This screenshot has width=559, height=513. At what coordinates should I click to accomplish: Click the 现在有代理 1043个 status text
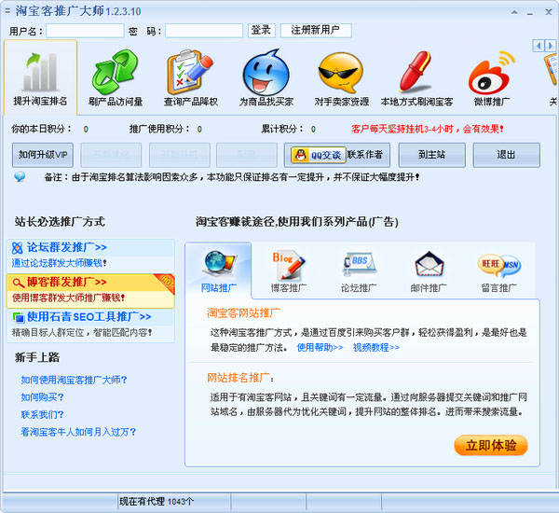pos(157,502)
